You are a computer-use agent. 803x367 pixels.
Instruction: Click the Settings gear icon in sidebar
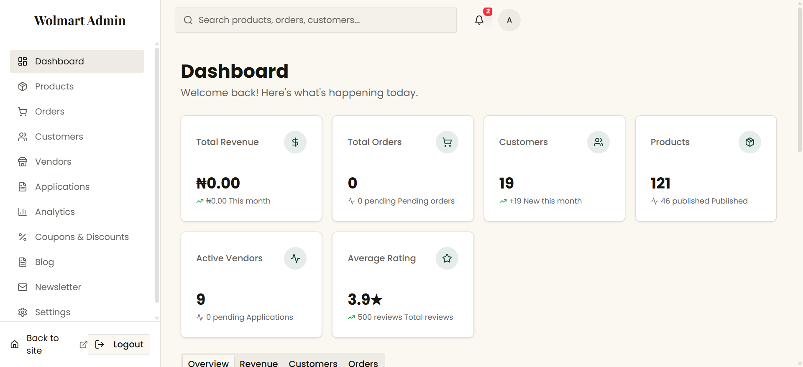23,312
